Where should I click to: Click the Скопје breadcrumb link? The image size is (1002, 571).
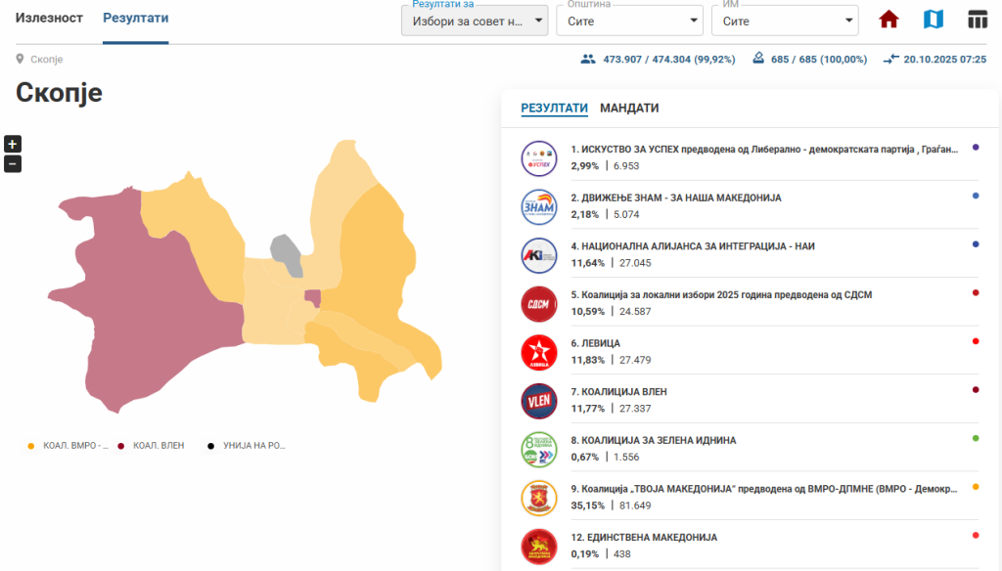click(x=46, y=60)
